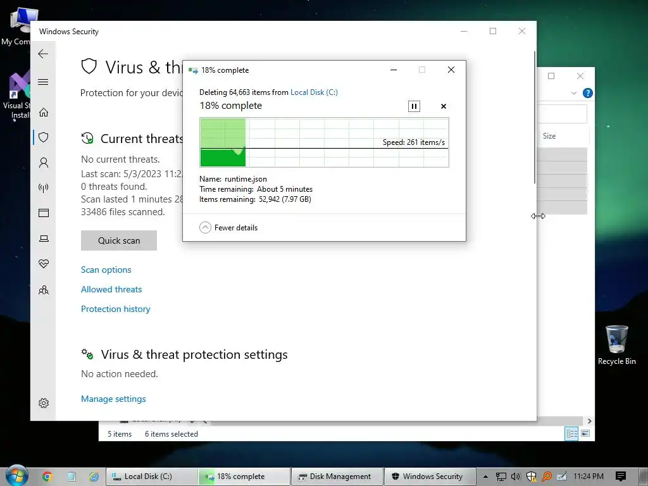Screen dimensions: 648x486
Task: Switch to Windows Security taskbar button
Action: 430,477
